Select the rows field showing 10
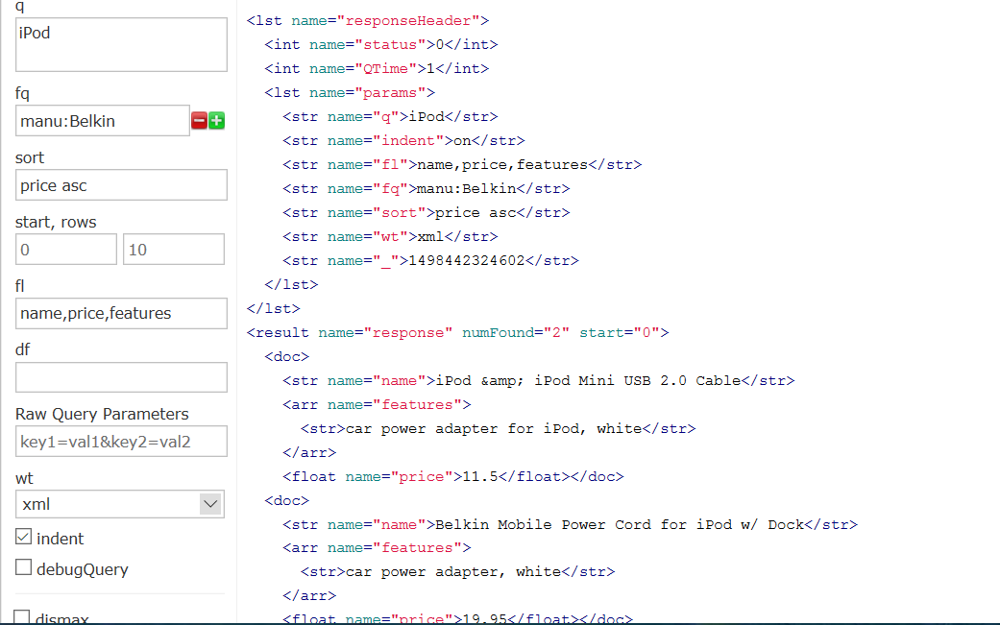The width and height of the screenshot is (1000, 625). pos(174,249)
